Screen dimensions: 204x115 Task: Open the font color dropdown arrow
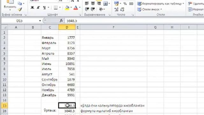pyautogui.click(x=80, y=7)
